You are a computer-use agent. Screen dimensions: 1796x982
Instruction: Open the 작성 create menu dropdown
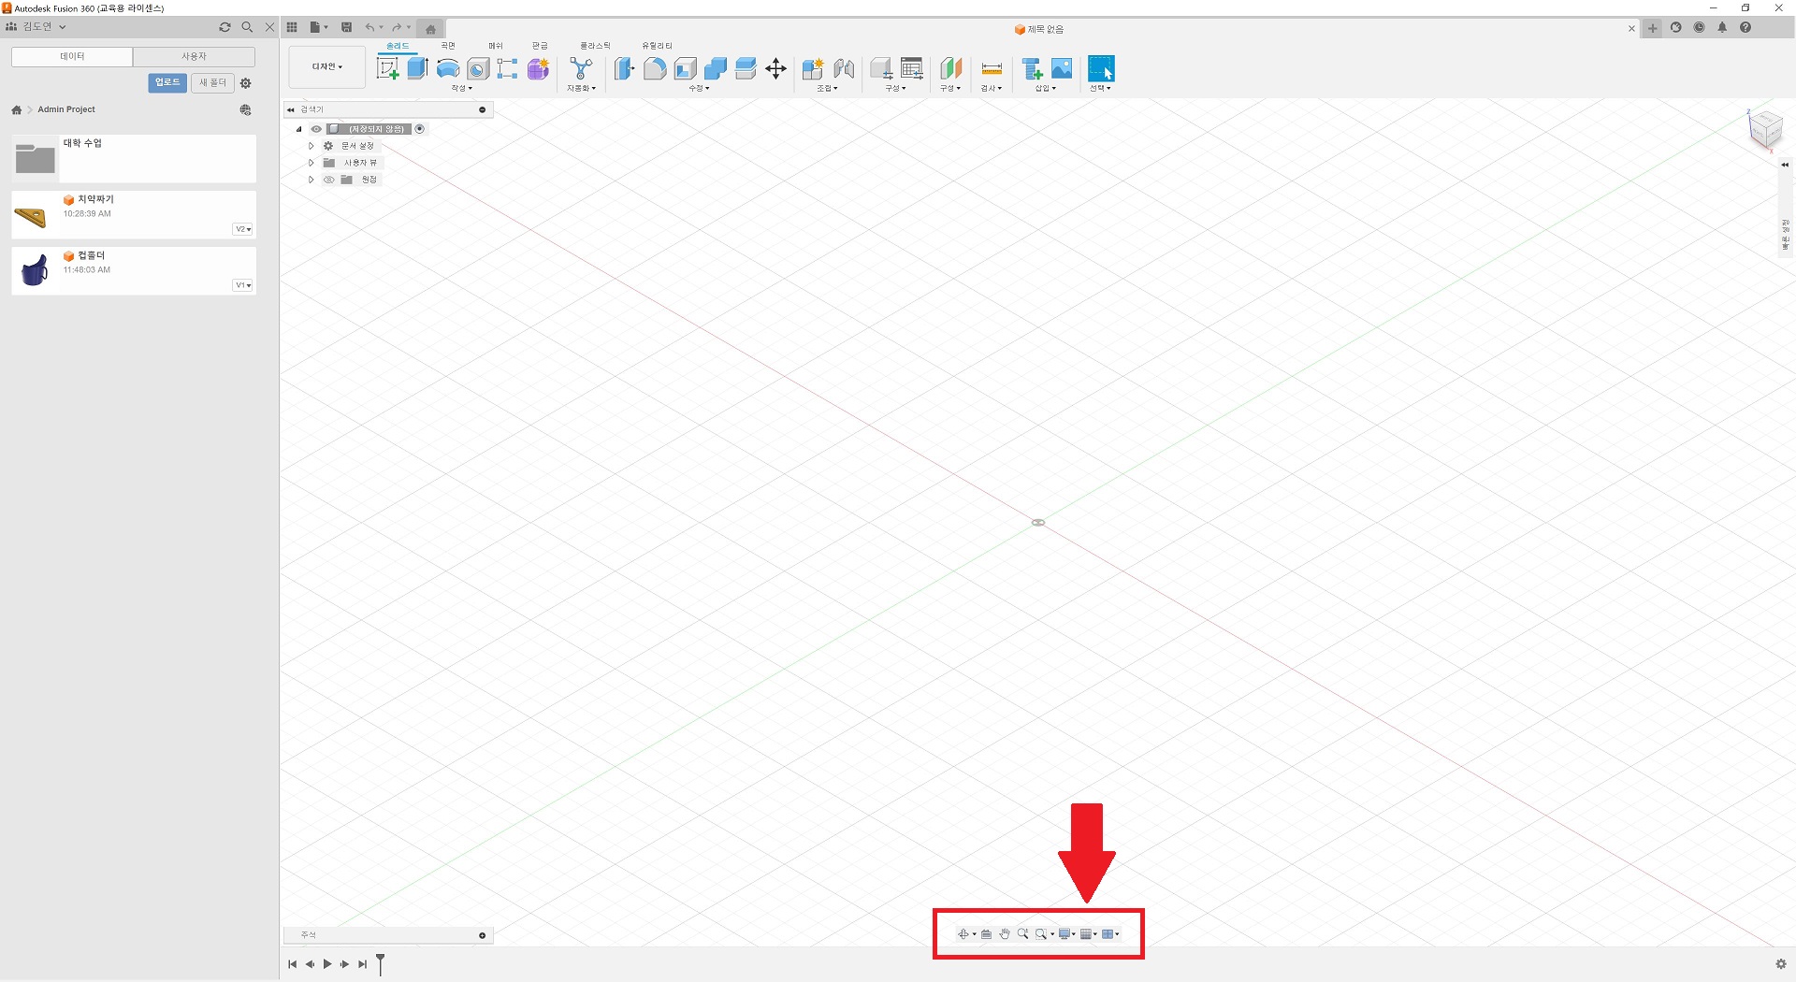click(x=462, y=88)
